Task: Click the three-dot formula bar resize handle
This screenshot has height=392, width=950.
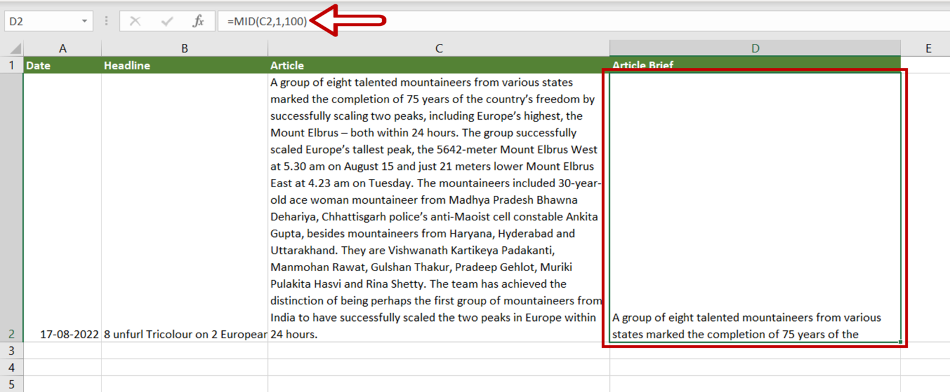Action: [106, 22]
